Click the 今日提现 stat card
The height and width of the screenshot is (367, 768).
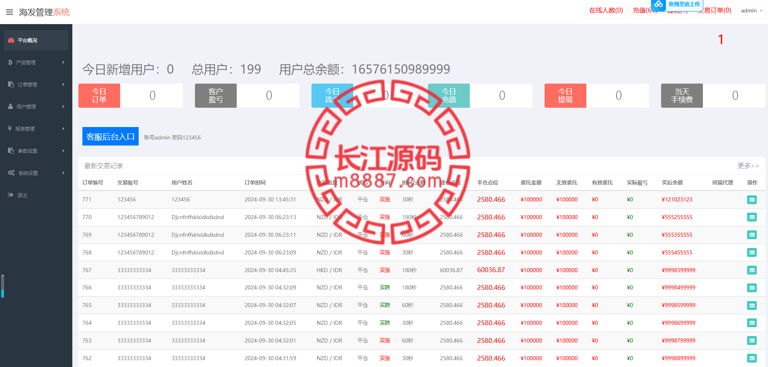(x=597, y=96)
